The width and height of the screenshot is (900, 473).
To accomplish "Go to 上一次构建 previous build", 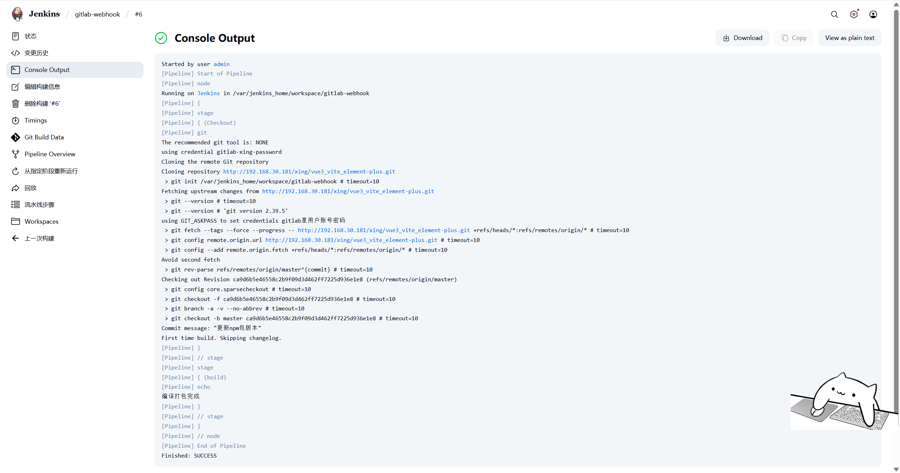I will pos(75,238).
